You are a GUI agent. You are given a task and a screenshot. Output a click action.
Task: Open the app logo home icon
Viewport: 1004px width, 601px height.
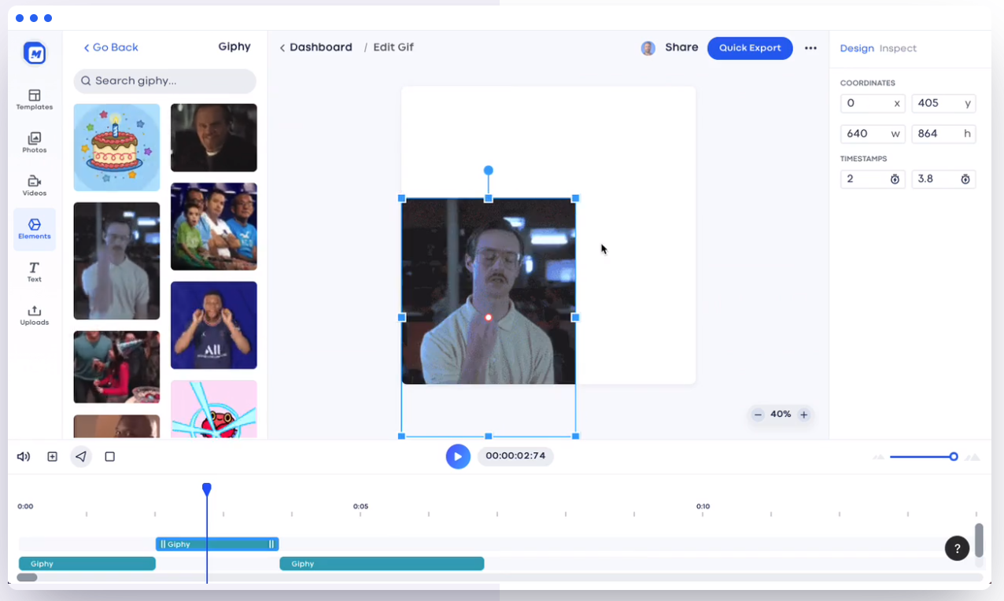tap(35, 53)
